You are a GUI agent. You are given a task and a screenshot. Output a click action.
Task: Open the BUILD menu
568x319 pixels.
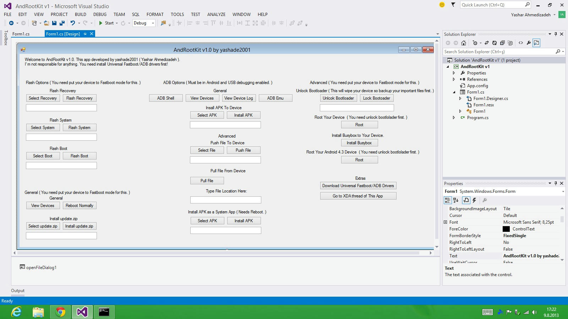(80, 15)
